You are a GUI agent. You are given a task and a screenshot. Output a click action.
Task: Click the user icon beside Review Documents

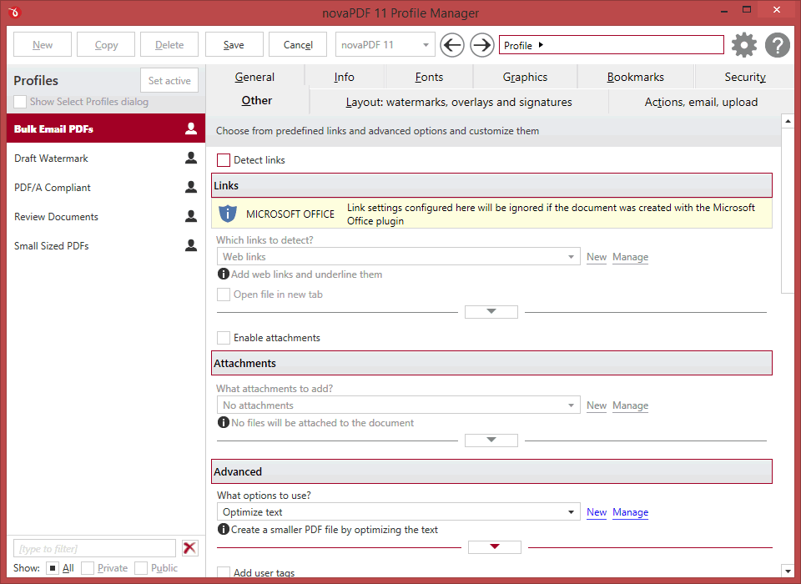pyautogui.click(x=191, y=216)
